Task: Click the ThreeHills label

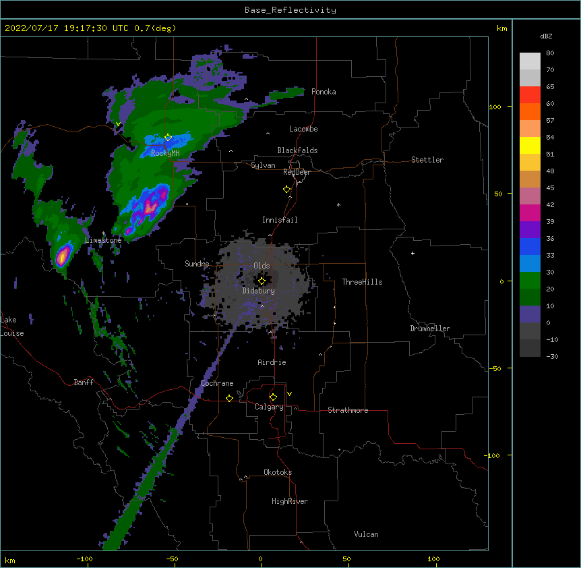Action: [362, 282]
